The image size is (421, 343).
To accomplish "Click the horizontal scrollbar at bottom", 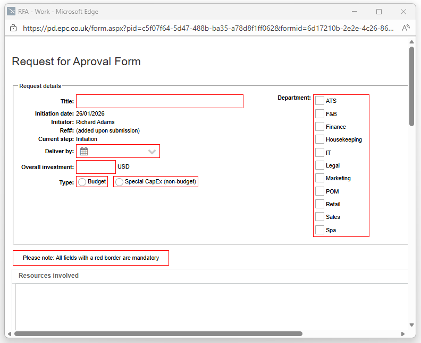I will [x=159, y=334].
